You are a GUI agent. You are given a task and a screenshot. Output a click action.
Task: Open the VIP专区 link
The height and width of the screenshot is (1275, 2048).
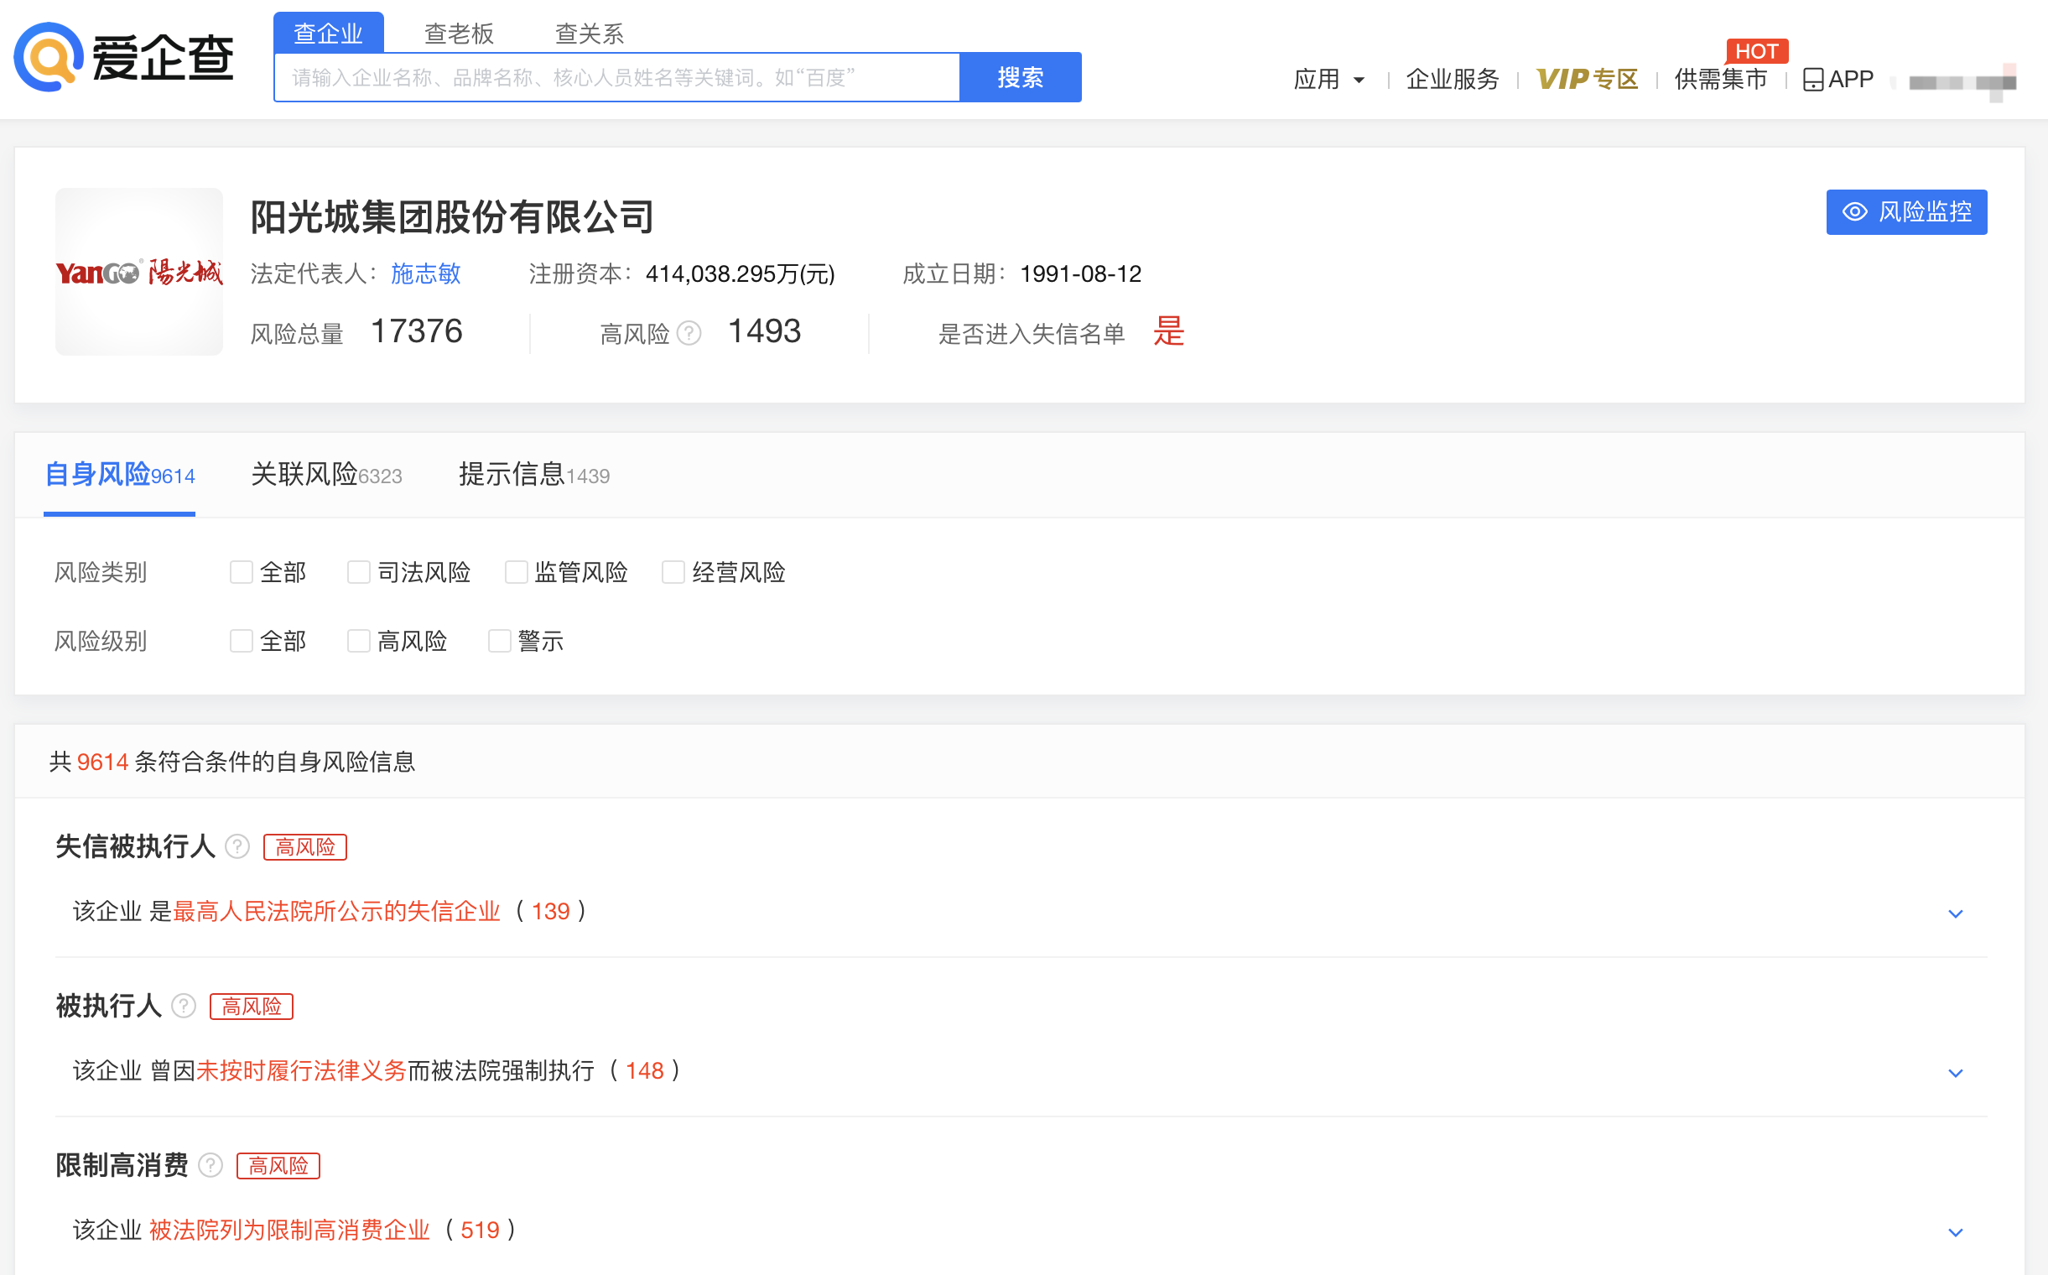(1587, 79)
